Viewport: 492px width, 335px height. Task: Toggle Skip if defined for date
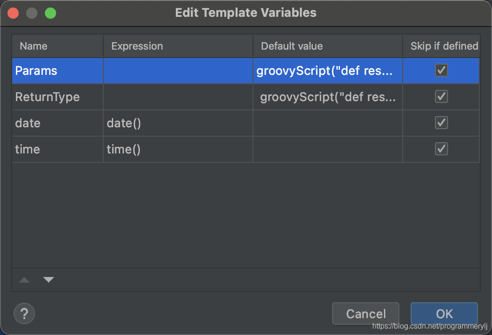pyautogui.click(x=441, y=123)
